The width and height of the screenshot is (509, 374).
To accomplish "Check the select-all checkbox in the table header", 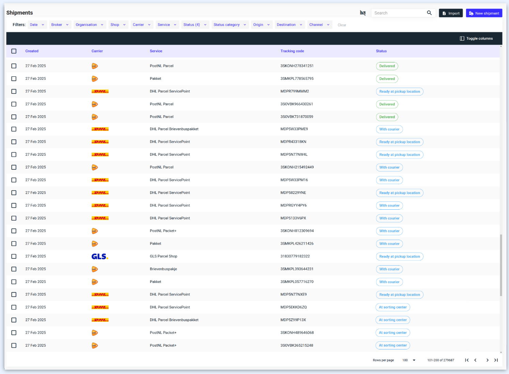I will 14,51.
